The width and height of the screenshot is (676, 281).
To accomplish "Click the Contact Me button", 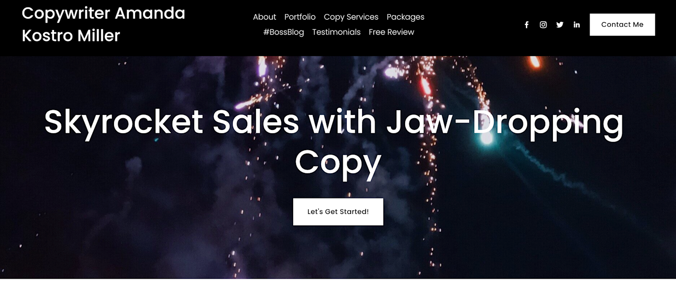I will [x=622, y=25].
